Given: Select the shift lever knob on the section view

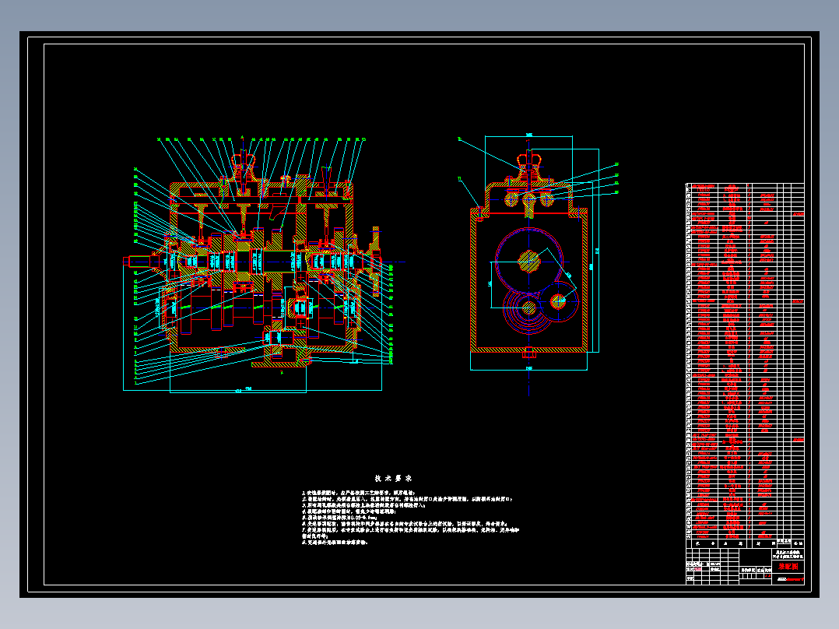Looking at the screenshot, I should tap(244, 160).
